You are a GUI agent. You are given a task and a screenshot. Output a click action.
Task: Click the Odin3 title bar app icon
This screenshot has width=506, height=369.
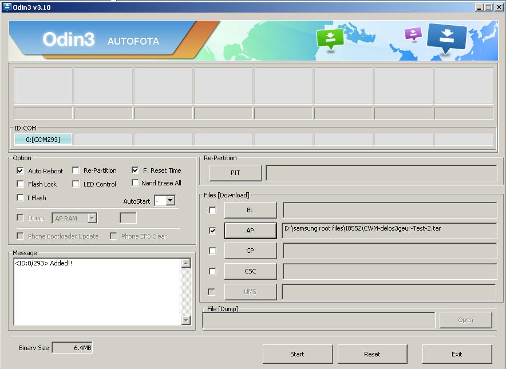click(x=7, y=7)
